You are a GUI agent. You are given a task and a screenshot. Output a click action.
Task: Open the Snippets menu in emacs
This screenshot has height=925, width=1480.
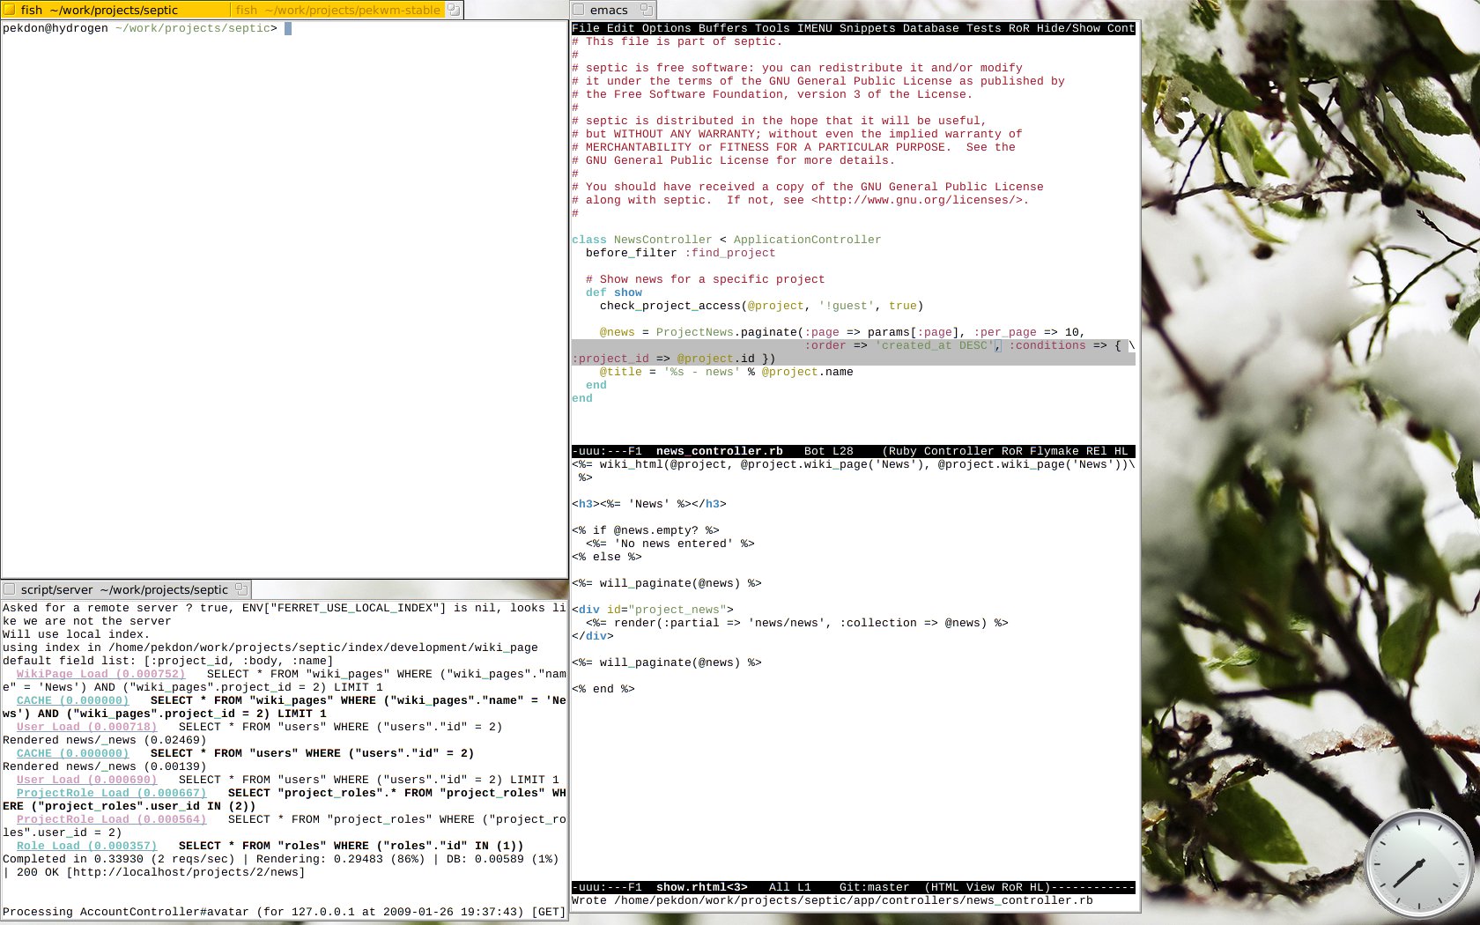coord(868,28)
